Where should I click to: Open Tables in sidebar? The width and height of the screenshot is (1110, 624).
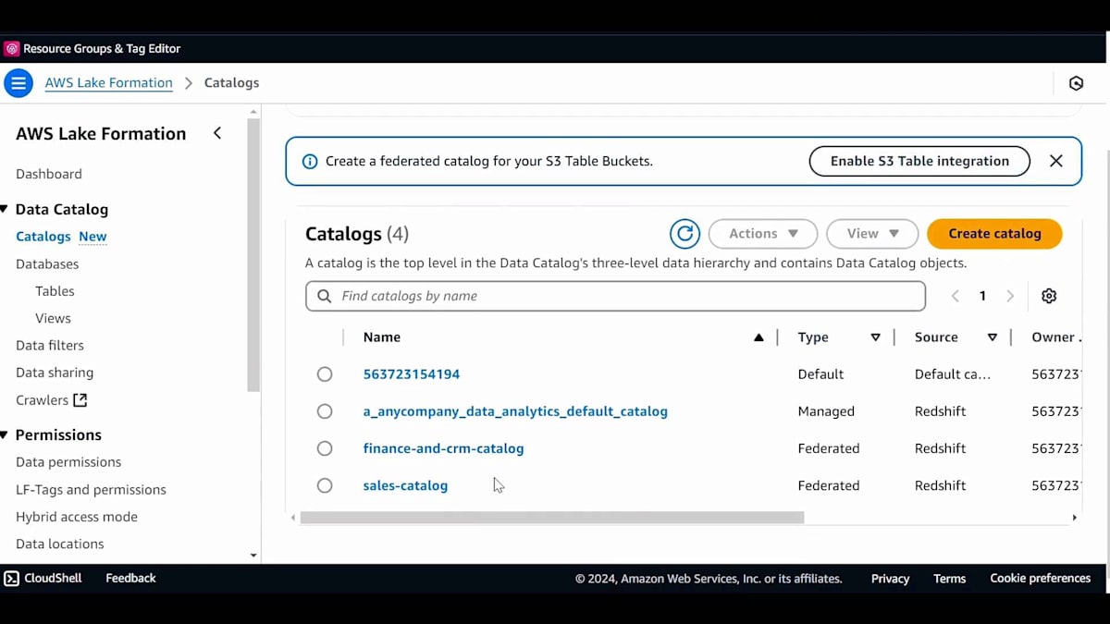(x=55, y=291)
